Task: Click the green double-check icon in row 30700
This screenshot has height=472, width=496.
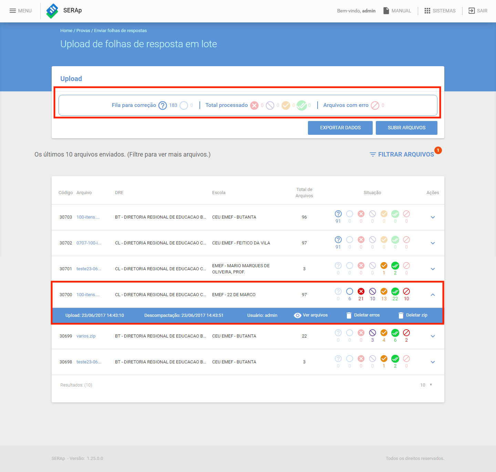Action: (x=395, y=291)
